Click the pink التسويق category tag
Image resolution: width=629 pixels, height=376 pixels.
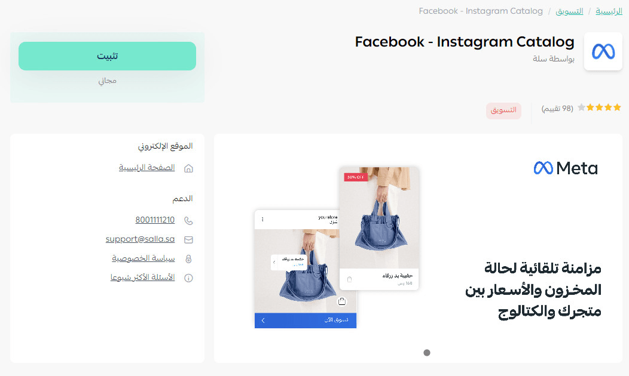coord(503,110)
